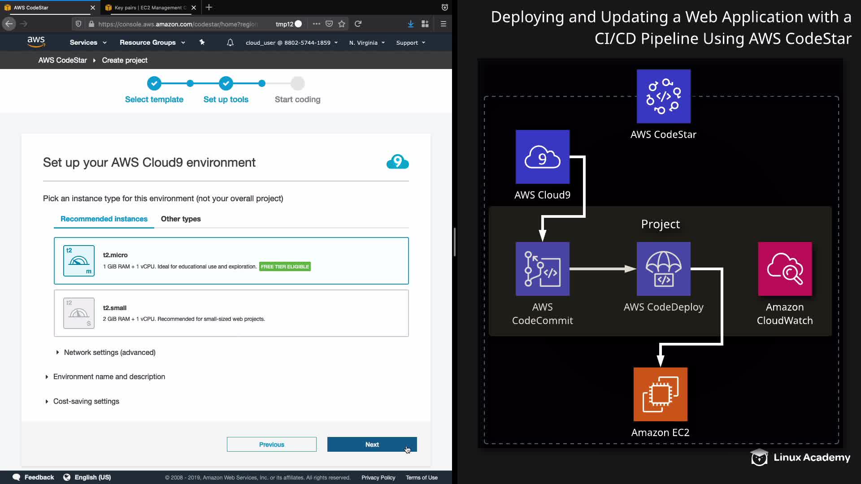
Task: Open the page actions ellipsis icon
Action: [316, 24]
